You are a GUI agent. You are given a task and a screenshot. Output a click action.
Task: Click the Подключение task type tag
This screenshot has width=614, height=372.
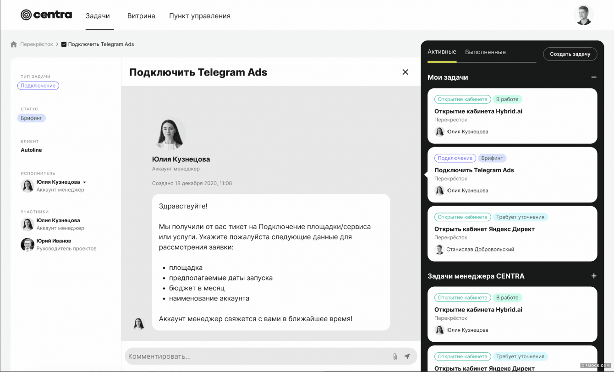[x=38, y=86]
